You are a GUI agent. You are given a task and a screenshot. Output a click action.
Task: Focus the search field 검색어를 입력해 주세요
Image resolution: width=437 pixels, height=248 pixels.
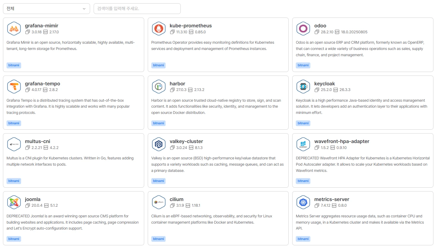coord(137,9)
